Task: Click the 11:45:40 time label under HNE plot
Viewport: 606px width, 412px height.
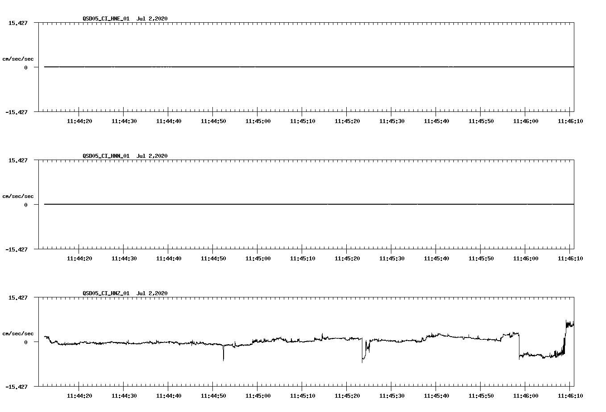Action: pyautogui.click(x=436, y=121)
